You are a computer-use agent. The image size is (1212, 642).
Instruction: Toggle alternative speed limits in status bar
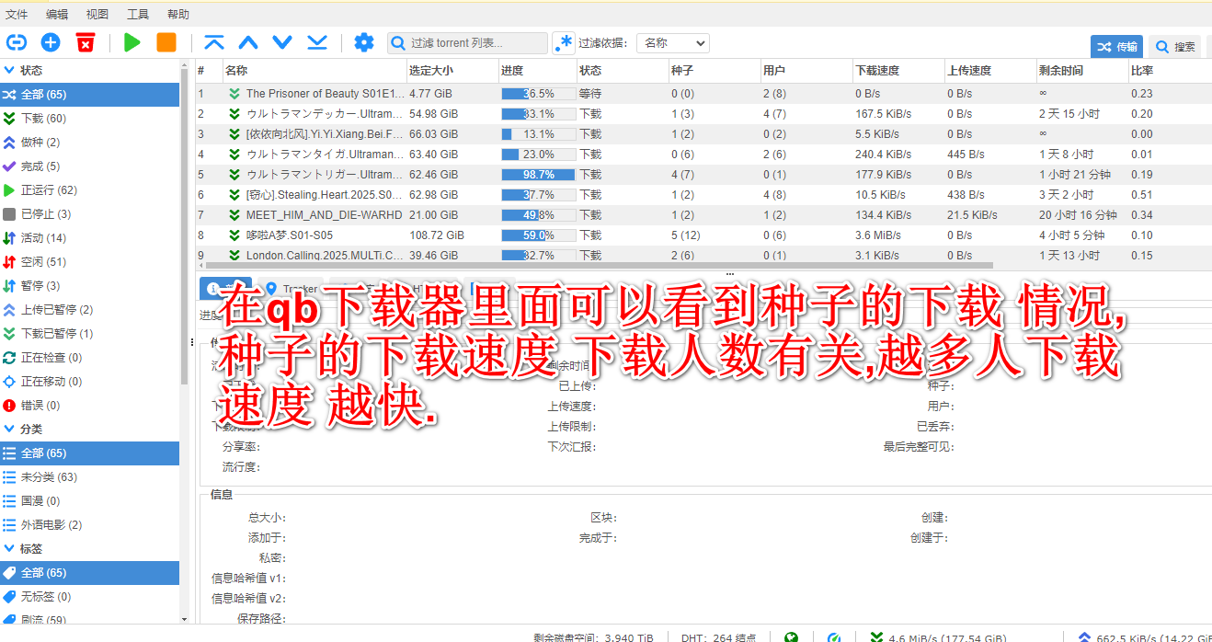(834, 637)
